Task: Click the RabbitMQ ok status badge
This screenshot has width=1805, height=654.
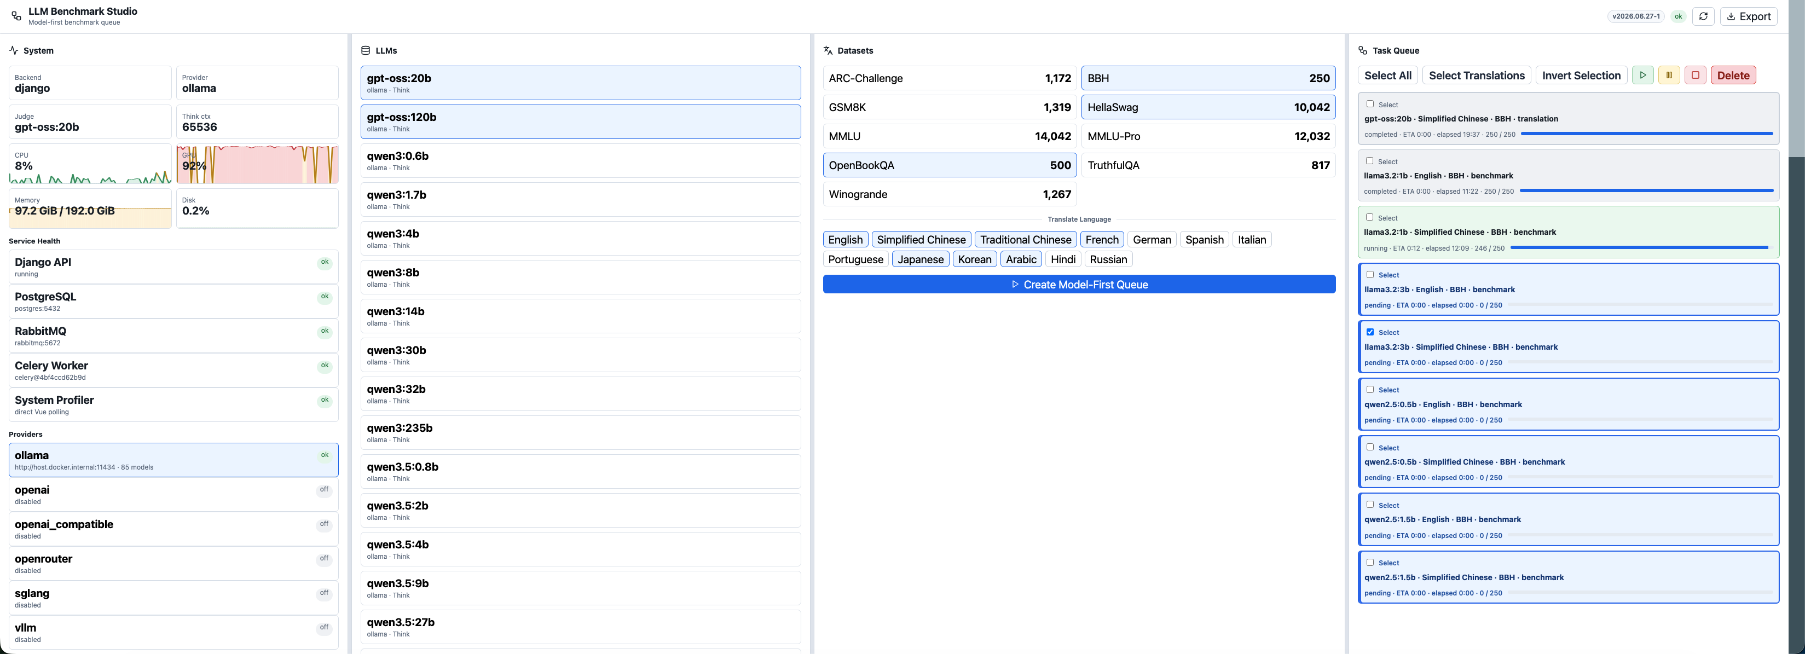Action: [325, 331]
